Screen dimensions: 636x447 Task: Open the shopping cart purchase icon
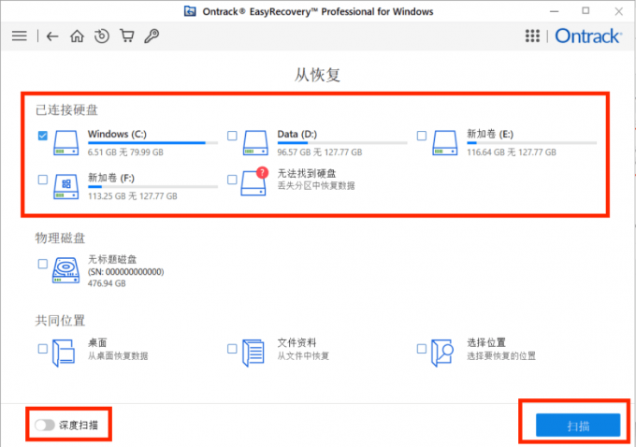(127, 36)
